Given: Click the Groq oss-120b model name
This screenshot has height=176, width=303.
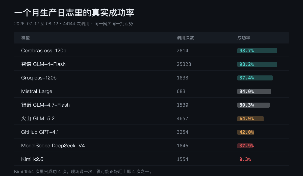Looking at the screenshot, I should point(39,78).
